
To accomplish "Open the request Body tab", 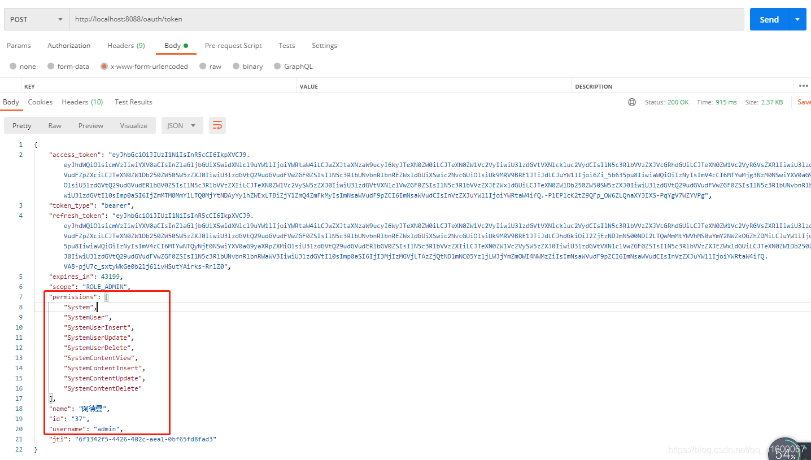I will coord(176,46).
